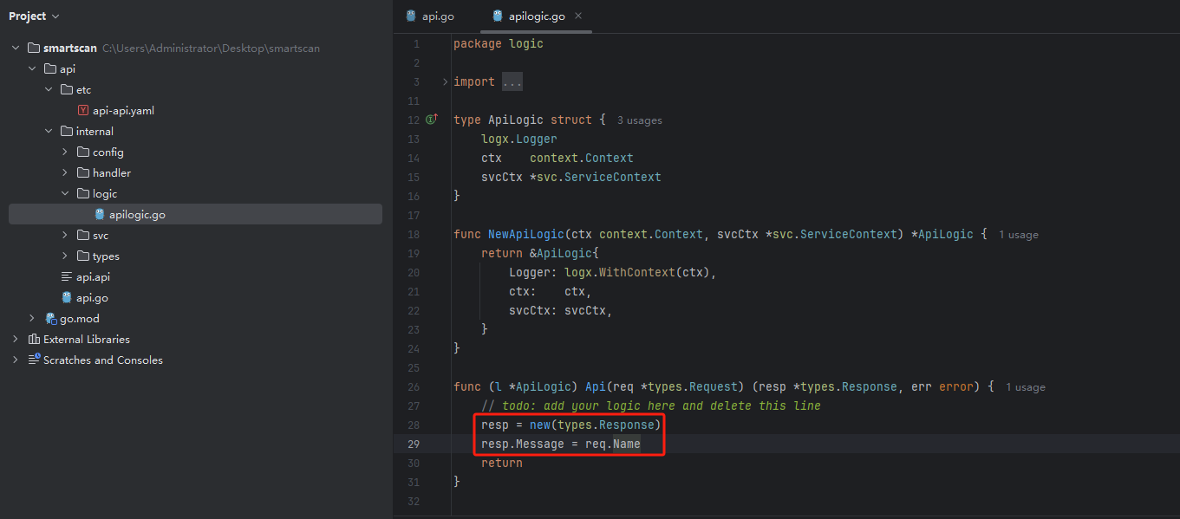Unfold the import block on line 3

tap(445, 82)
